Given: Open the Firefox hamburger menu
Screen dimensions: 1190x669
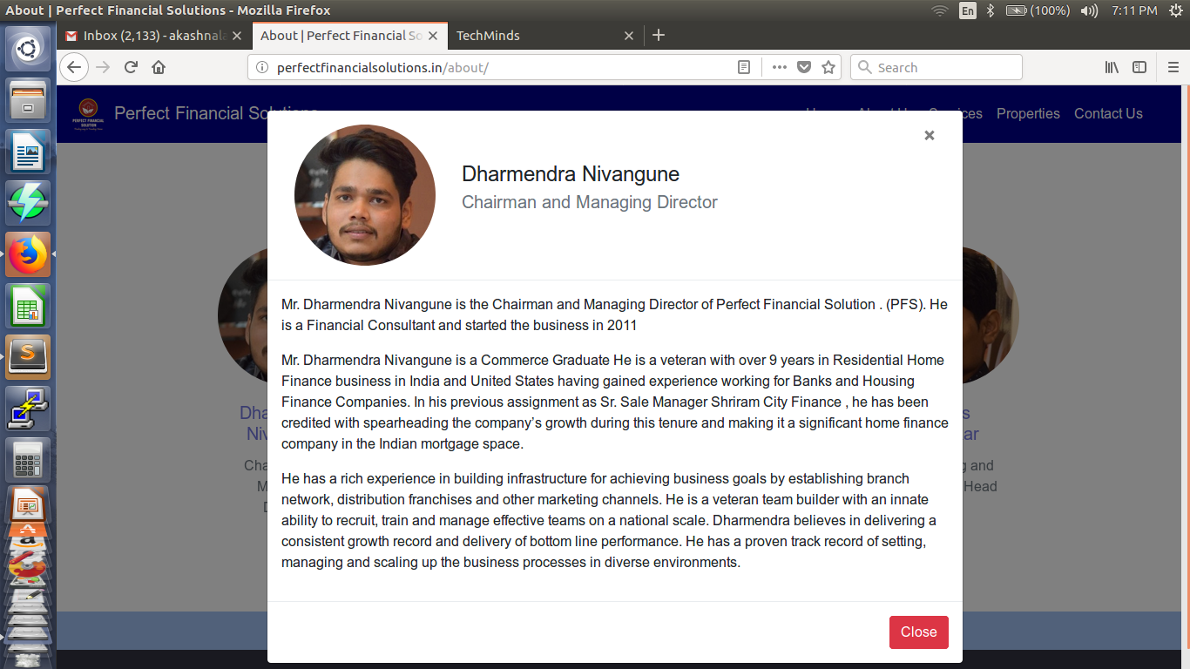Looking at the screenshot, I should coord(1173,67).
